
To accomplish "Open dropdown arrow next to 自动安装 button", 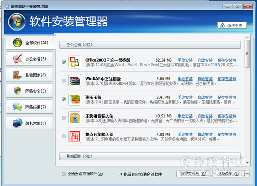I will [247, 174].
